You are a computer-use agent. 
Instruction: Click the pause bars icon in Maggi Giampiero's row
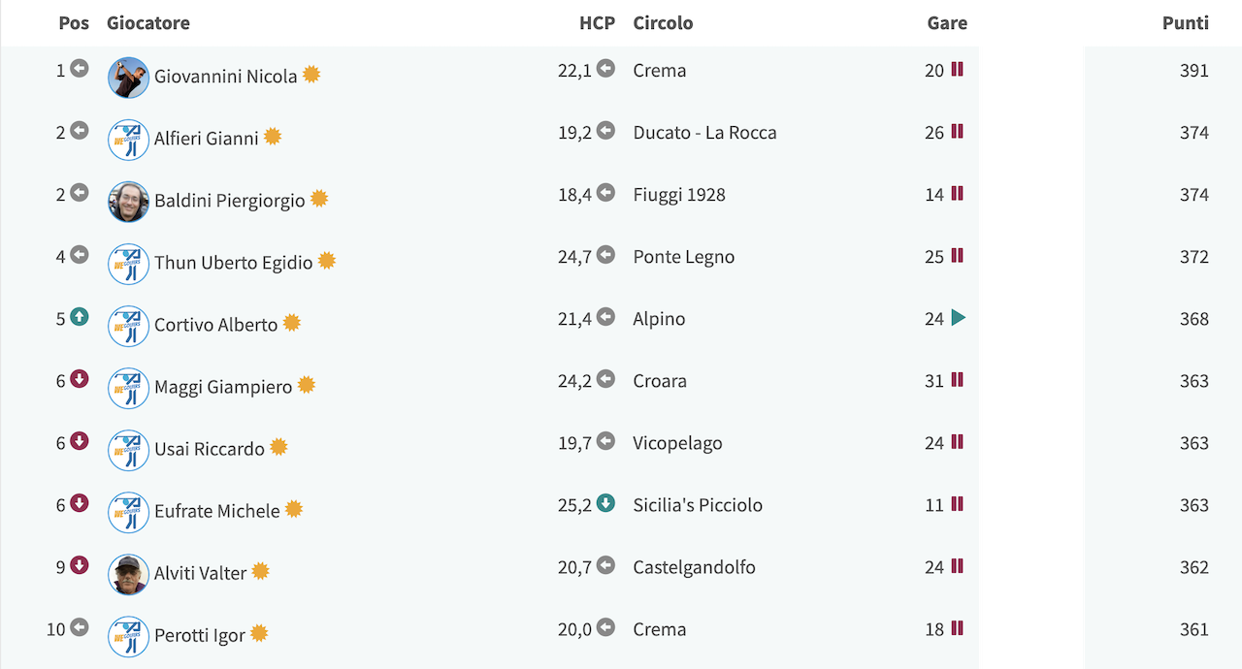[x=958, y=380]
